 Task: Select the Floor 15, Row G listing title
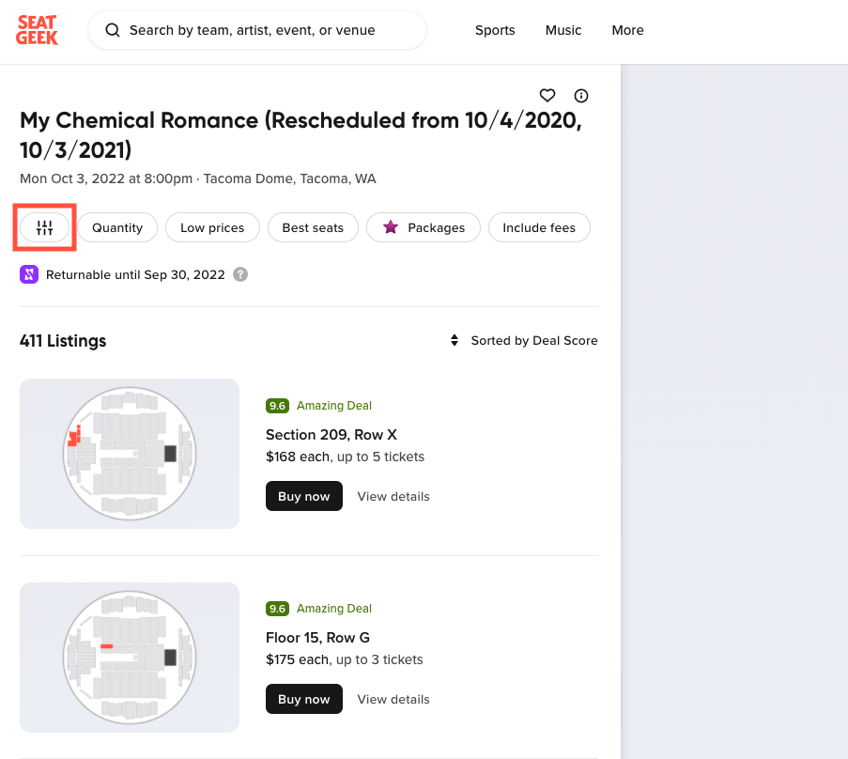pos(317,637)
